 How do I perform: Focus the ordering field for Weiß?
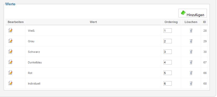tap(168, 31)
